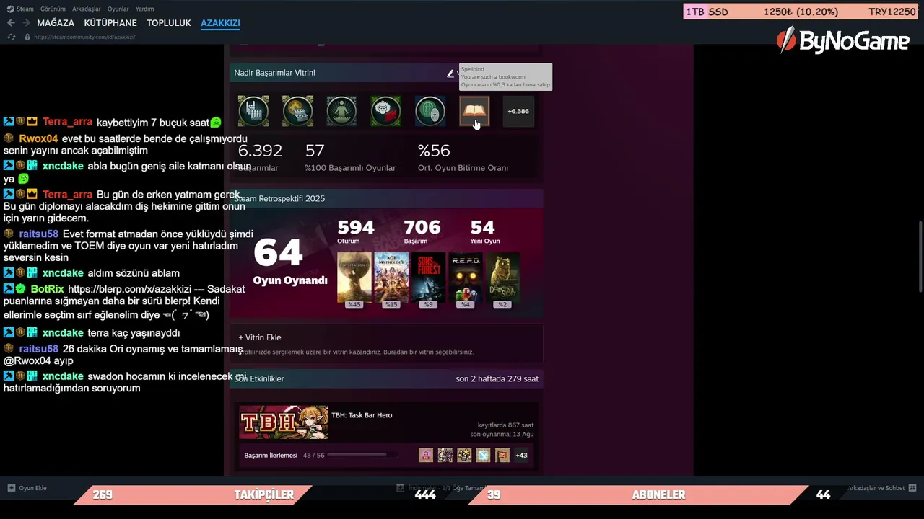
Task: Show the +6.386 more achievements
Action: pyautogui.click(x=518, y=111)
